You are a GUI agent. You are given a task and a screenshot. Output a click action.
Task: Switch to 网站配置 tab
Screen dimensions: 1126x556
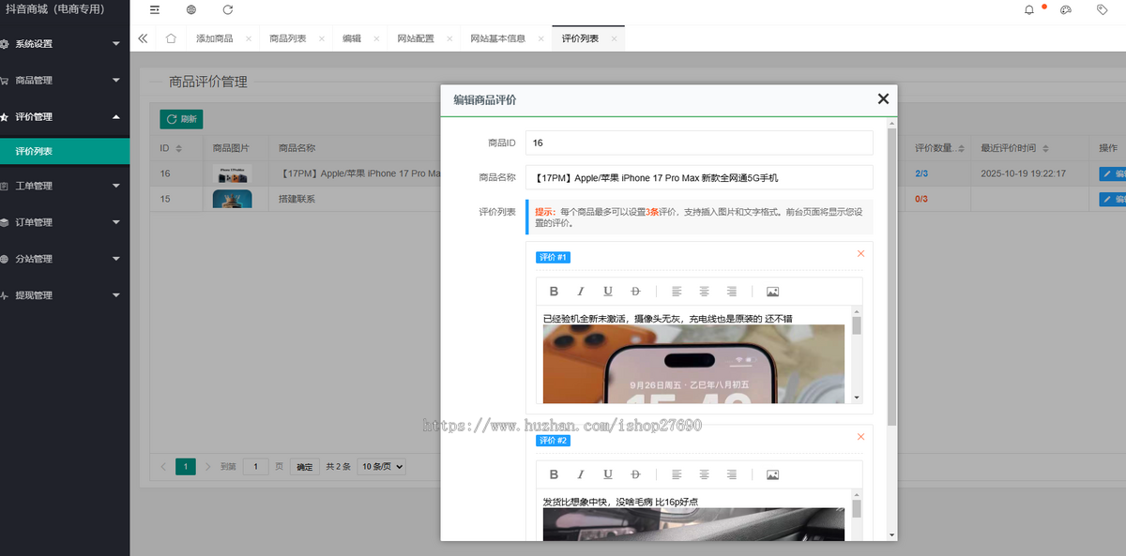pos(416,38)
